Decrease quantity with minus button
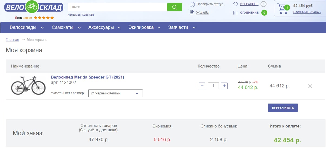326x149 pixels. pyautogui.click(x=202, y=86)
